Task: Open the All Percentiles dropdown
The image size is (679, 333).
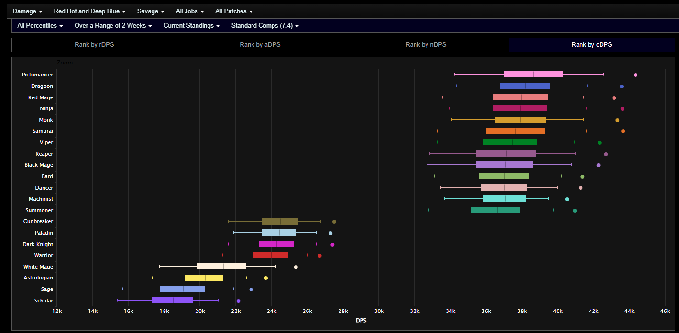Action: (x=40, y=26)
